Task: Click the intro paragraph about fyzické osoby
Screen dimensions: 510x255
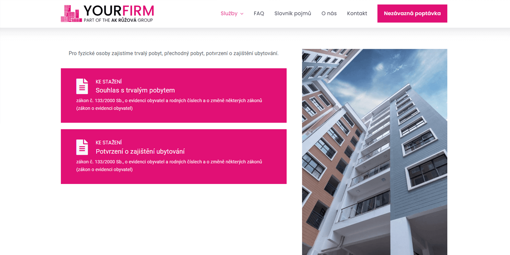Action: [174, 53]
